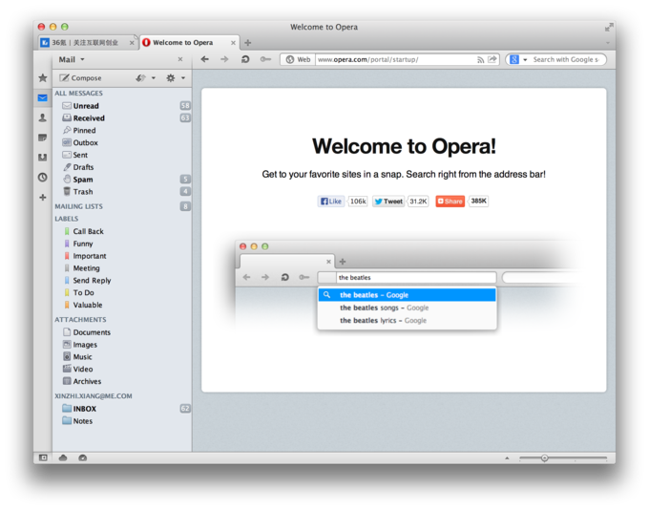Screen dimensions: 649x510
Task: Select the Funny label
Action: pos(122,244)
